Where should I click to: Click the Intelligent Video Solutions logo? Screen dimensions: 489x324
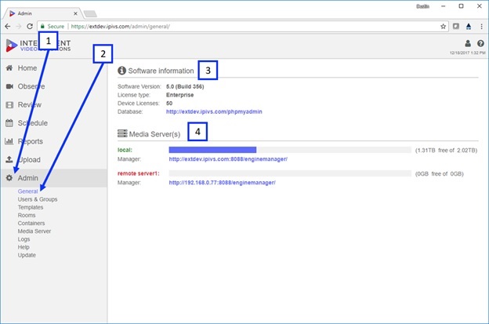(x=38, y=46)
